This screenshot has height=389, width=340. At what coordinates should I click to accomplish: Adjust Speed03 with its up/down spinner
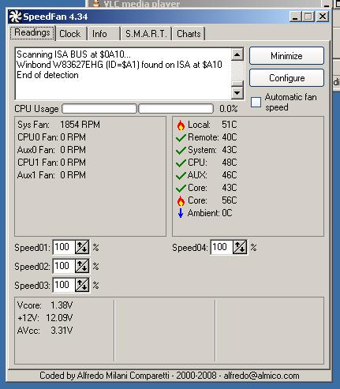(x=82, y=285)
